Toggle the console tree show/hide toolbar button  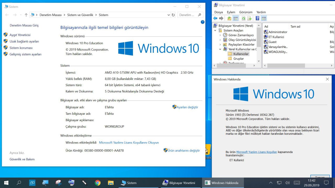[236, 18]
